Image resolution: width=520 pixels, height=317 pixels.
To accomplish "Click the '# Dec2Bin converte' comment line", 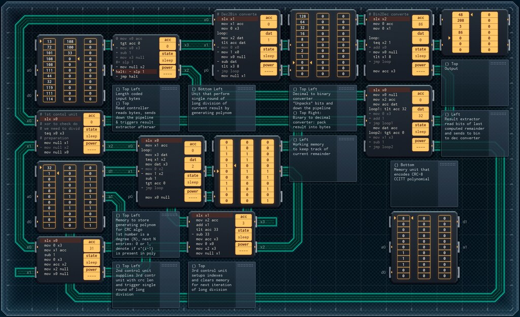I will [x=237, y=14].
